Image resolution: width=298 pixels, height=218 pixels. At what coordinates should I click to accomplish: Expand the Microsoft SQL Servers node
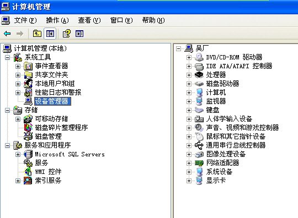(18, 154)
